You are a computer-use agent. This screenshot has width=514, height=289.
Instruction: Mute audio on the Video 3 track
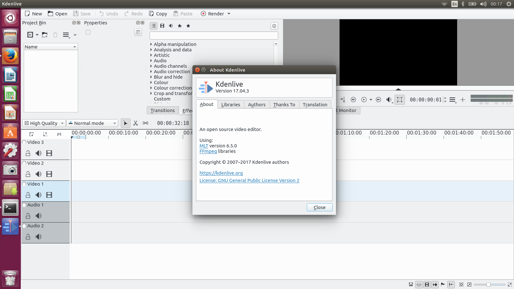coord(39,153)
